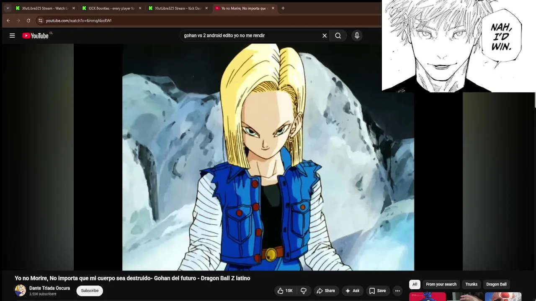This screenshot has width=536, height=301.
Task: Click the 3.55K subscribers text
Action: (x=43, y=294)
